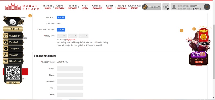215x100 pixels.
Task: Click the Dubai Palace logo
Action: [22, 7]
